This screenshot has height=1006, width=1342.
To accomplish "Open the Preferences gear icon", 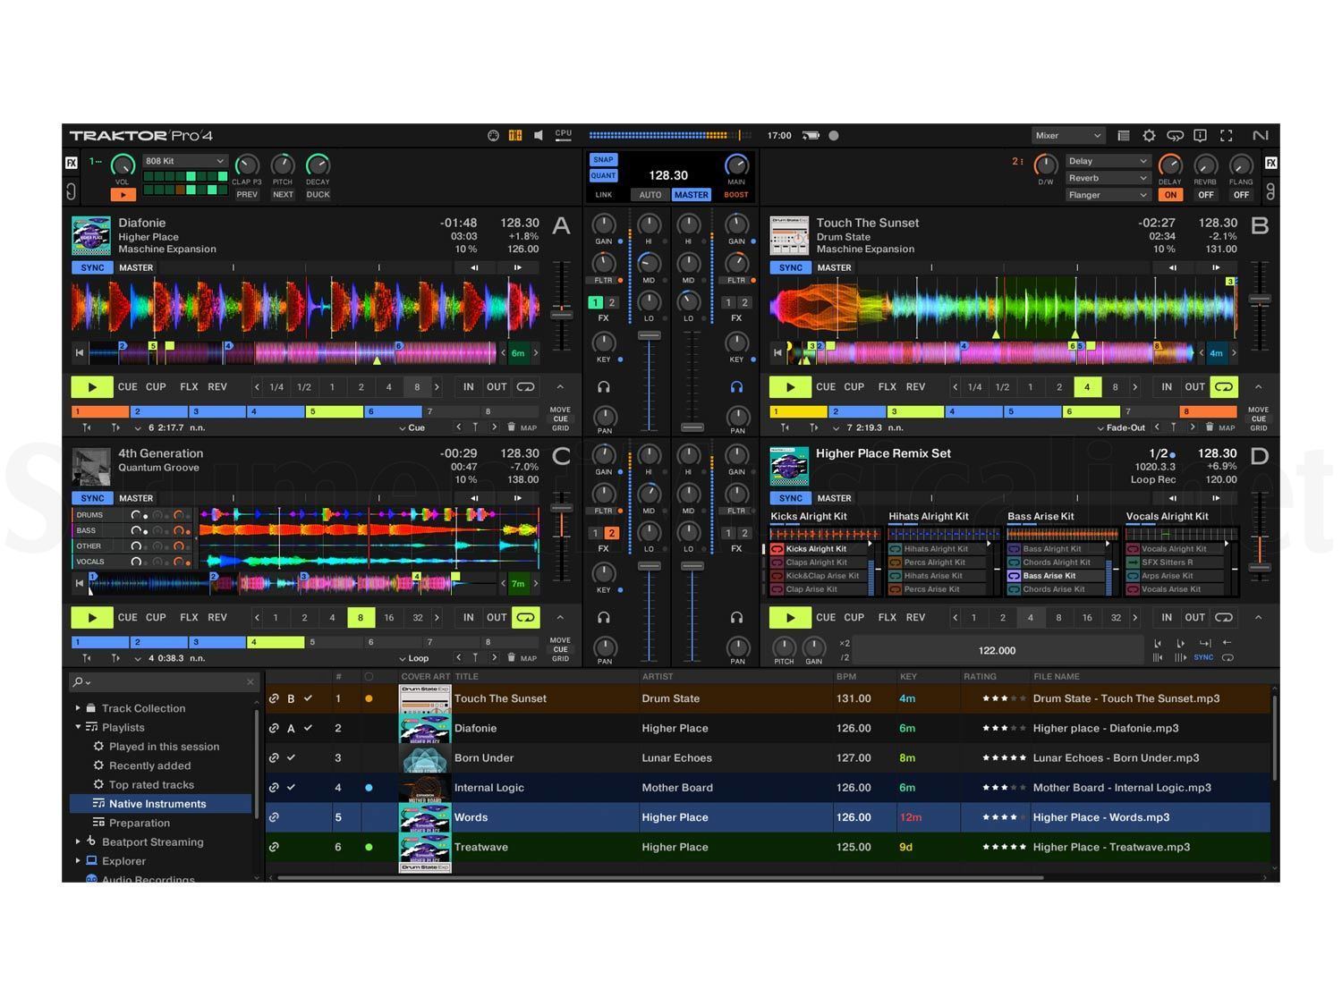I will tap(1149, 135).
